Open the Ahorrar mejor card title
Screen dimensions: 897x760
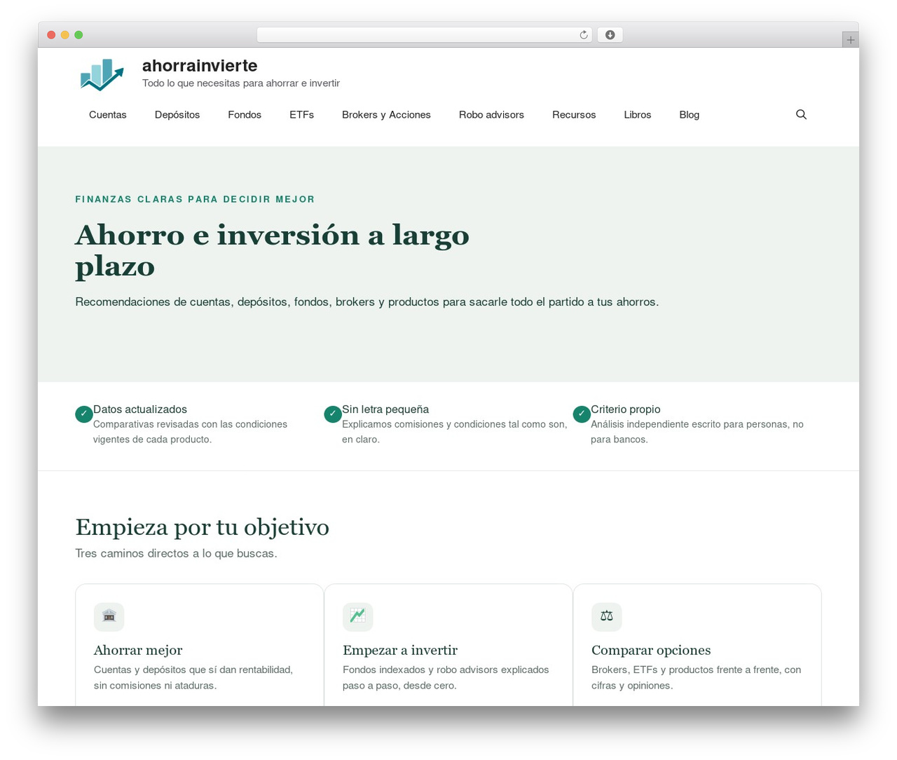click(138, 650)
